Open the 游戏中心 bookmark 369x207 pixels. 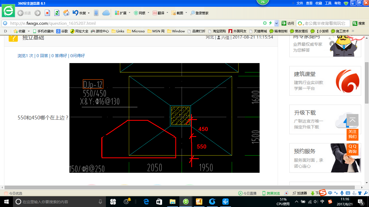(100, 31)
